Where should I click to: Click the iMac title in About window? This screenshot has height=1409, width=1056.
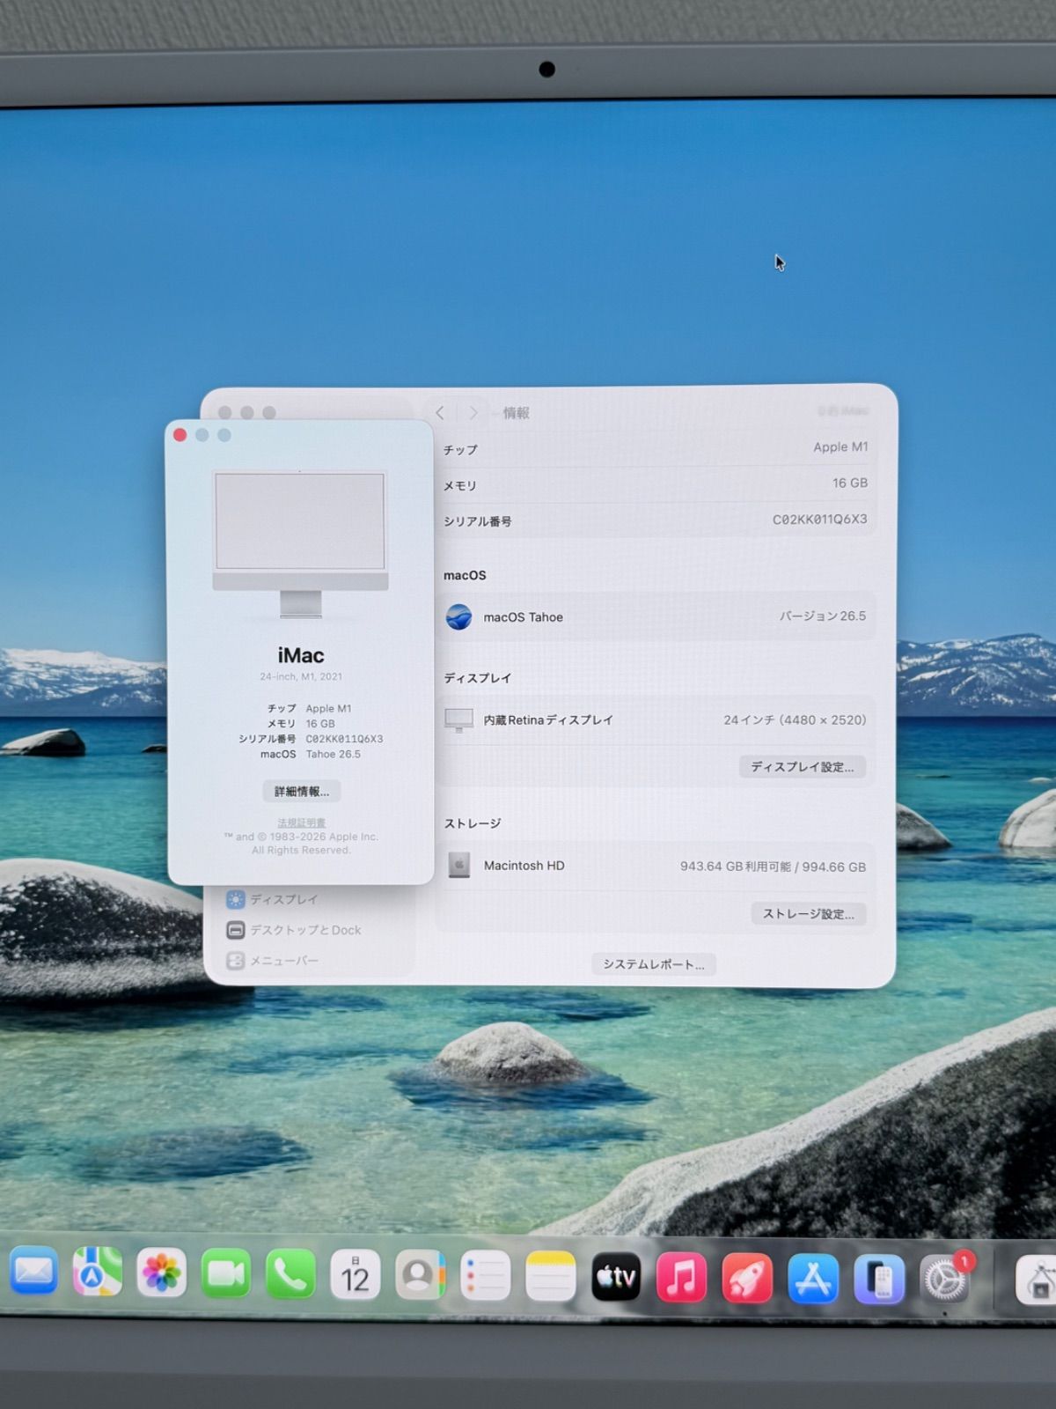301,655
